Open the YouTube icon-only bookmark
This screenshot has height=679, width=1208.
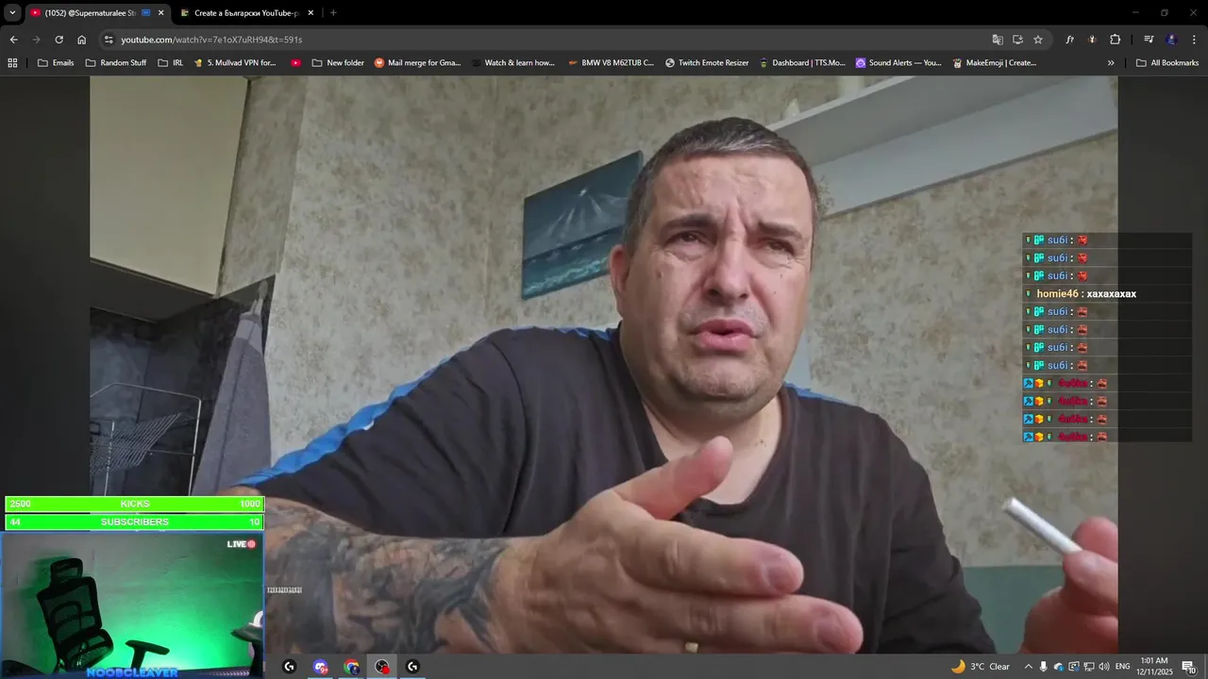point(296,62)
